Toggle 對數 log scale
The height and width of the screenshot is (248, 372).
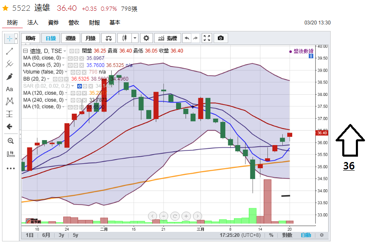[x=287, y=235]
